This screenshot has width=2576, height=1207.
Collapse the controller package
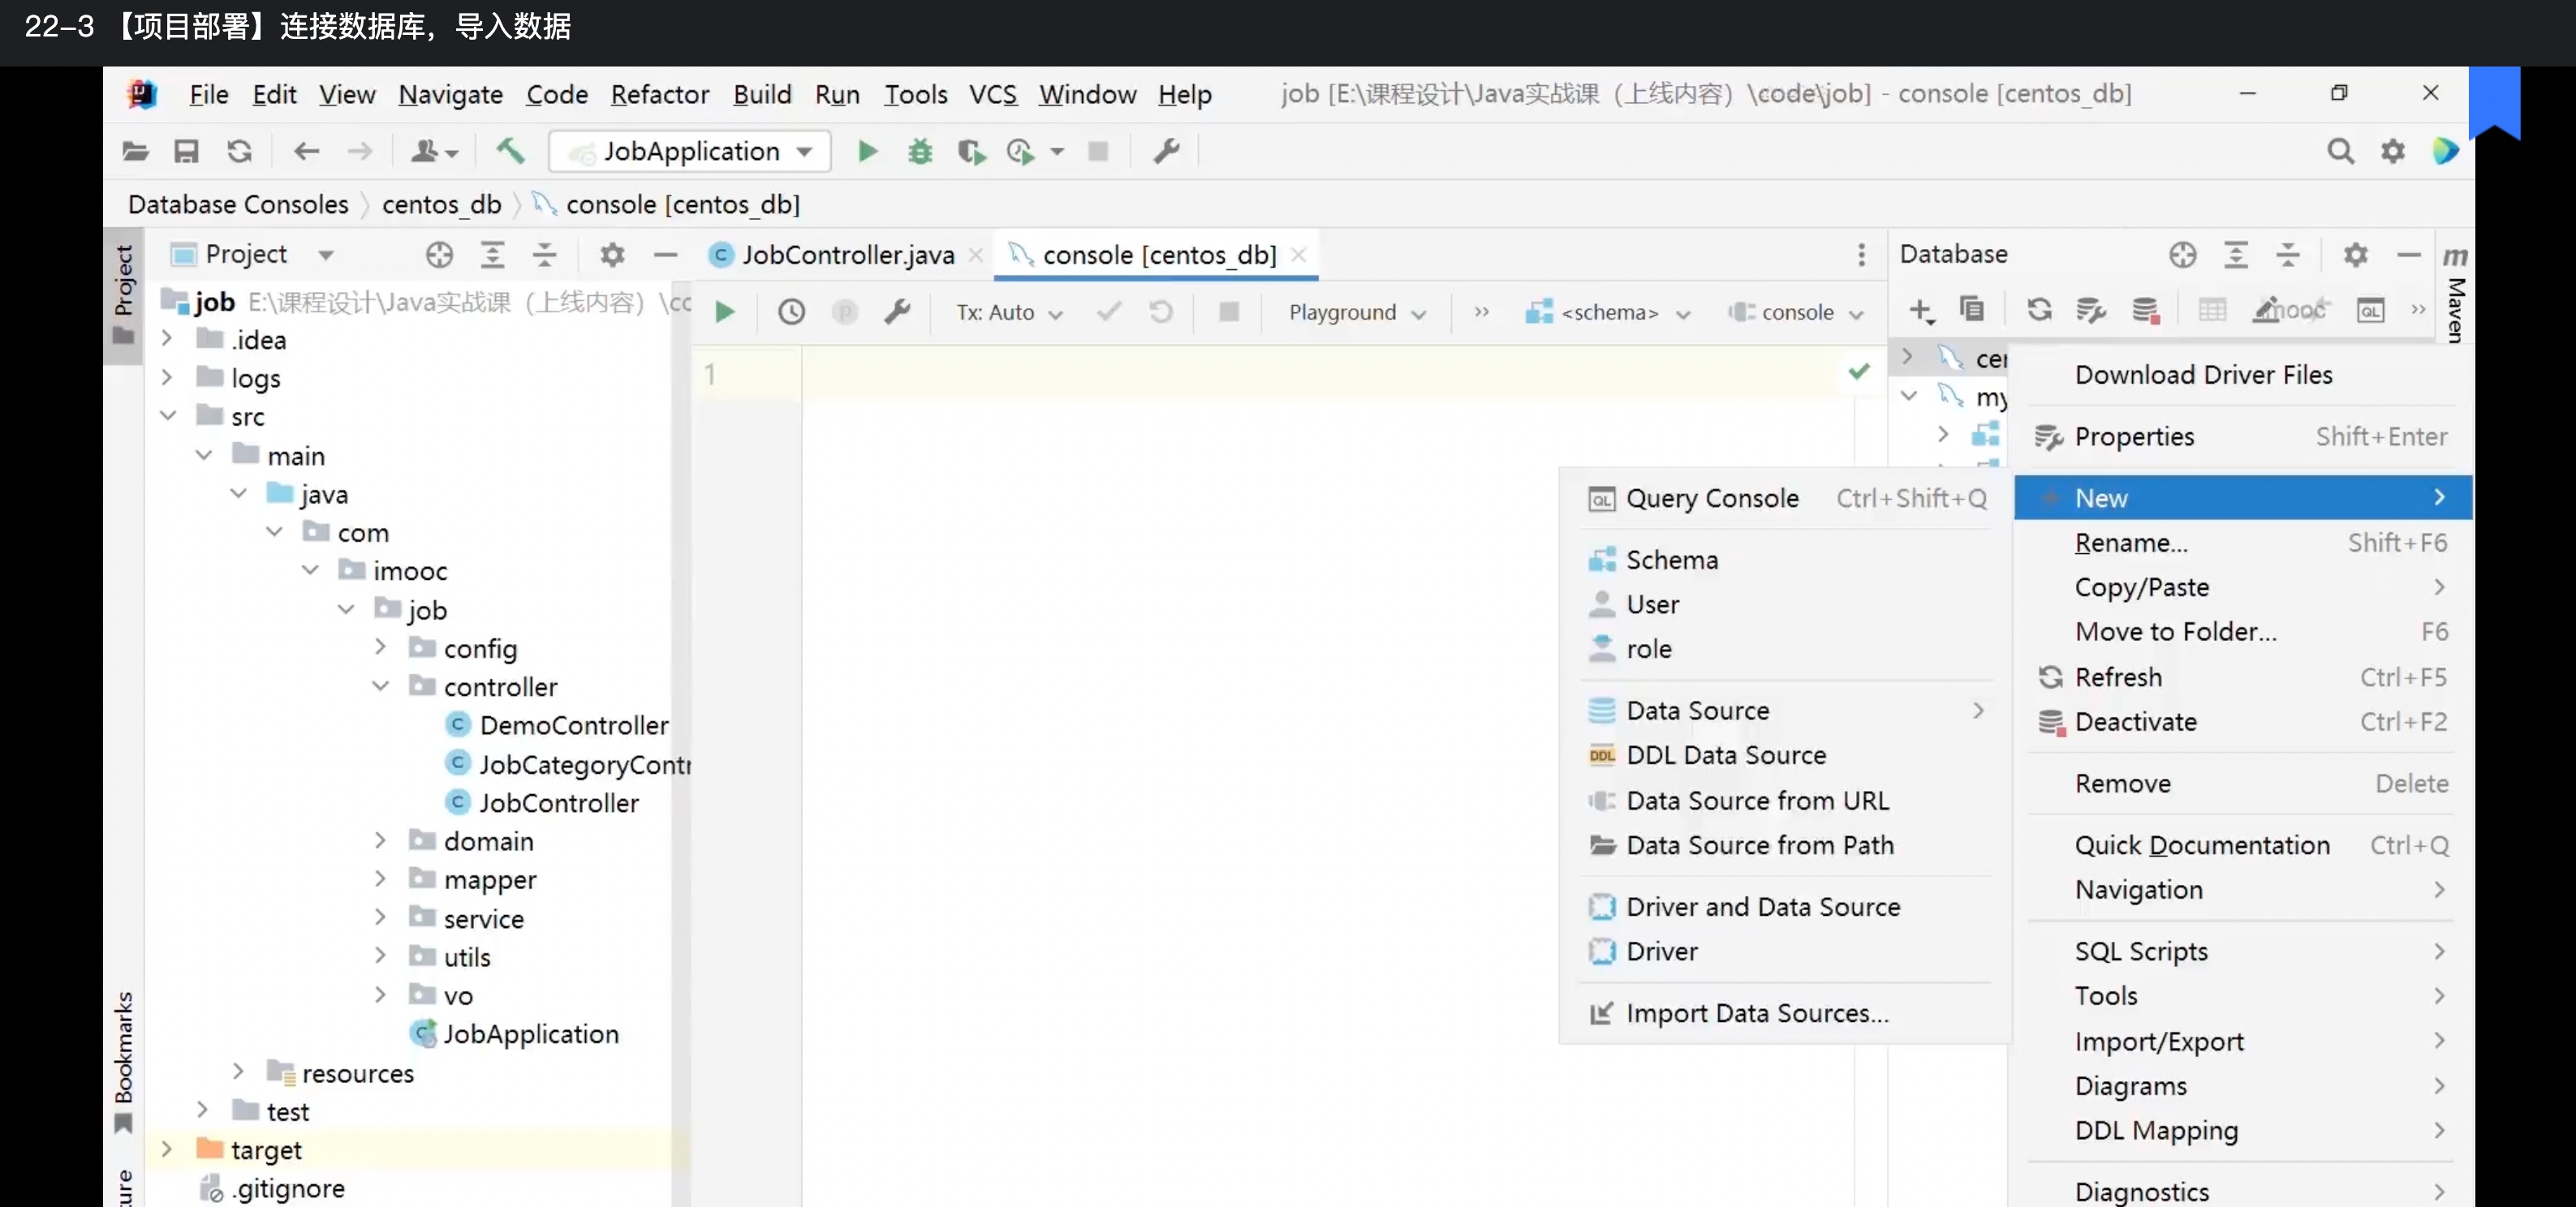click(380, 685)
